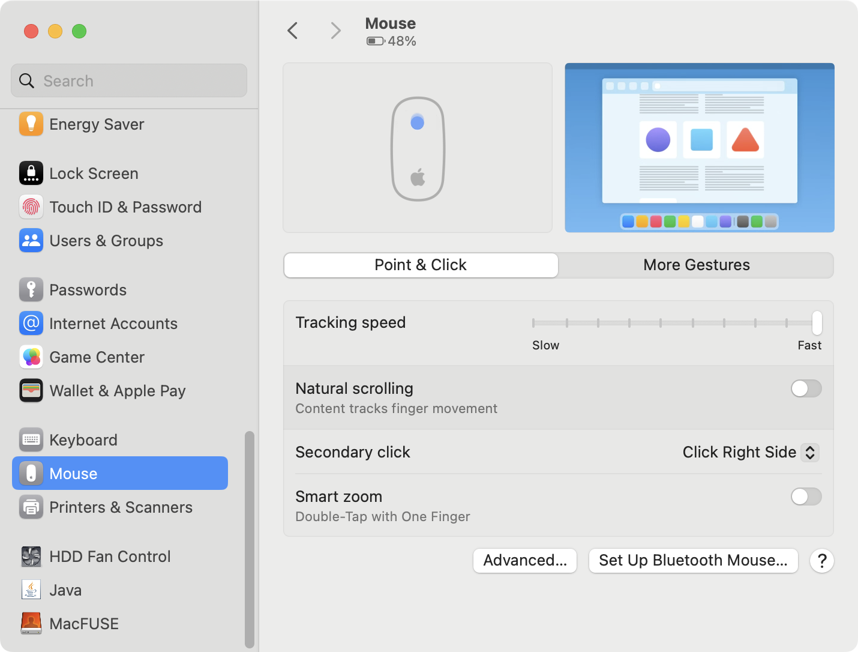858x652 pixels.
Task: Open the Java icon
Action: click(x=31, y=590)
